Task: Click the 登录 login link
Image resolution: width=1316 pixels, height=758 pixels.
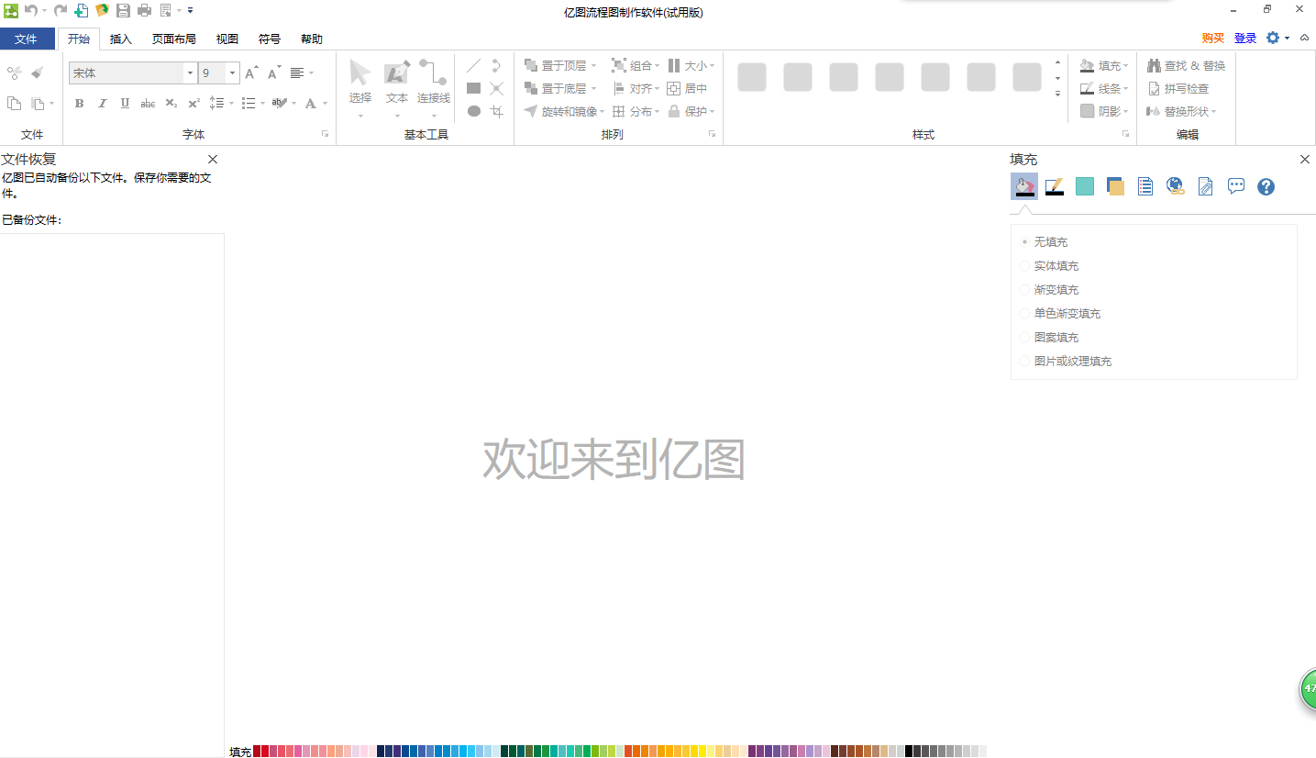Action: click(x=1245, y=39)
